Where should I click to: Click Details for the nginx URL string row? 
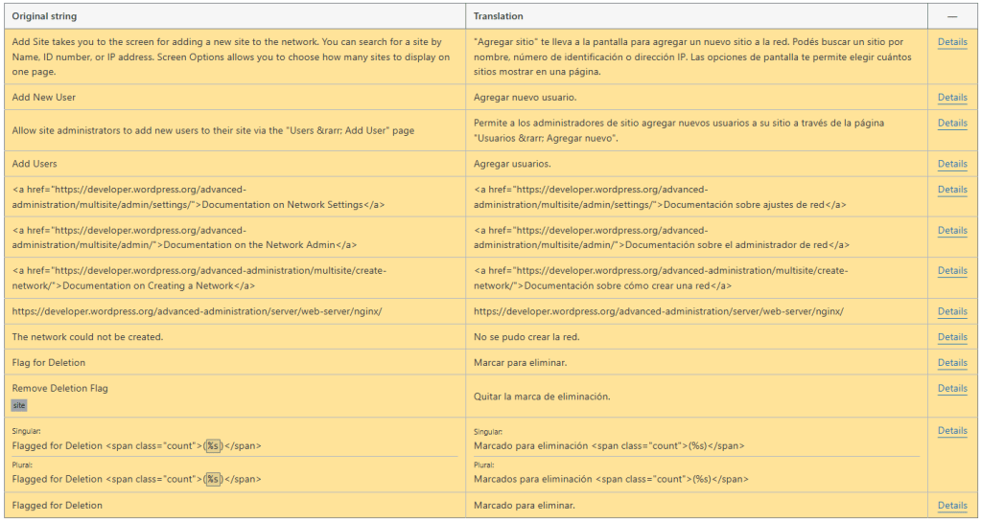951,311
